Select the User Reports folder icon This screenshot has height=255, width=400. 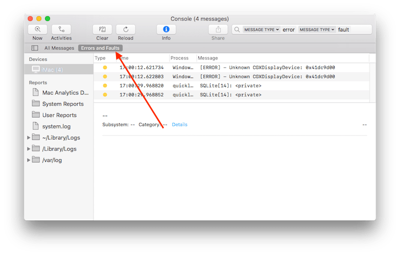coord(35,114)
